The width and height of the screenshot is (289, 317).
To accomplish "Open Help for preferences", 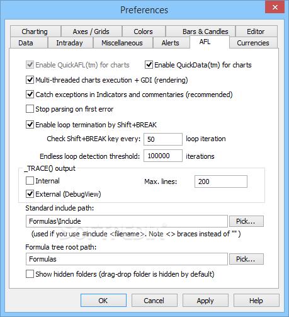I will 256,301.
